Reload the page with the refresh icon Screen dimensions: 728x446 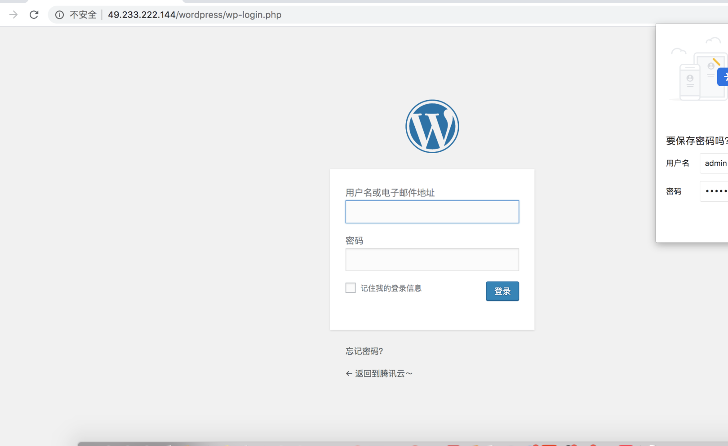(34, 15)
